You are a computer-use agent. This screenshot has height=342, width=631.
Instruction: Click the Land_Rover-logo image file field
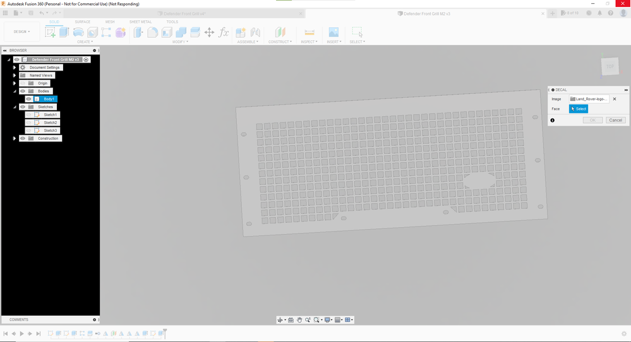(x=589, y=99)
